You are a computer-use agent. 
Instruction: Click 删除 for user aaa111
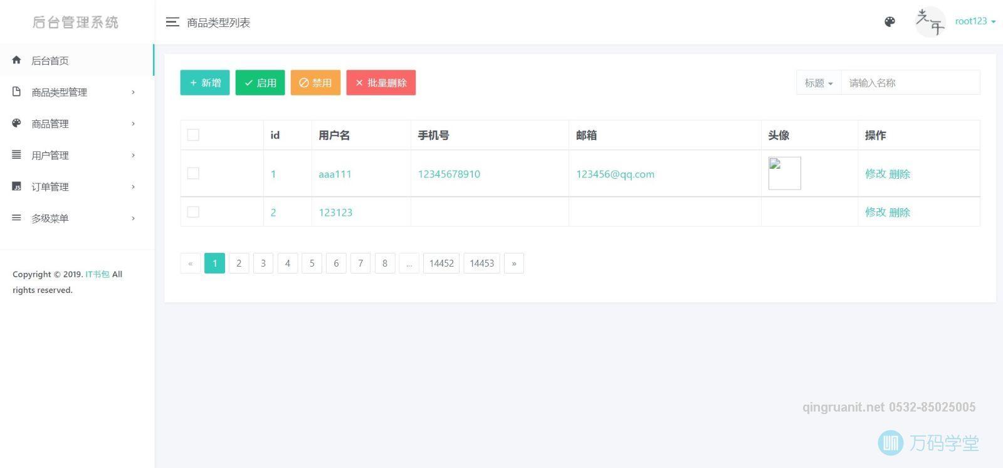click(x=900, y=174)
